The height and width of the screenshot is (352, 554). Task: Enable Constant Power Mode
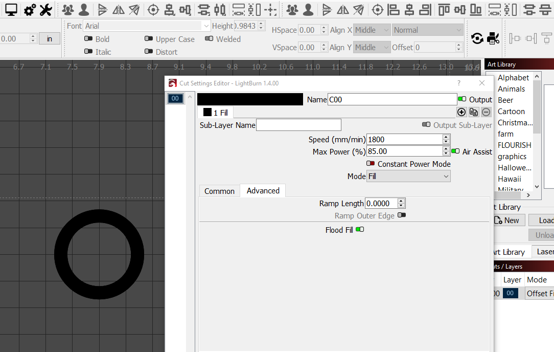pyautogui.click(x=372, y=164)
